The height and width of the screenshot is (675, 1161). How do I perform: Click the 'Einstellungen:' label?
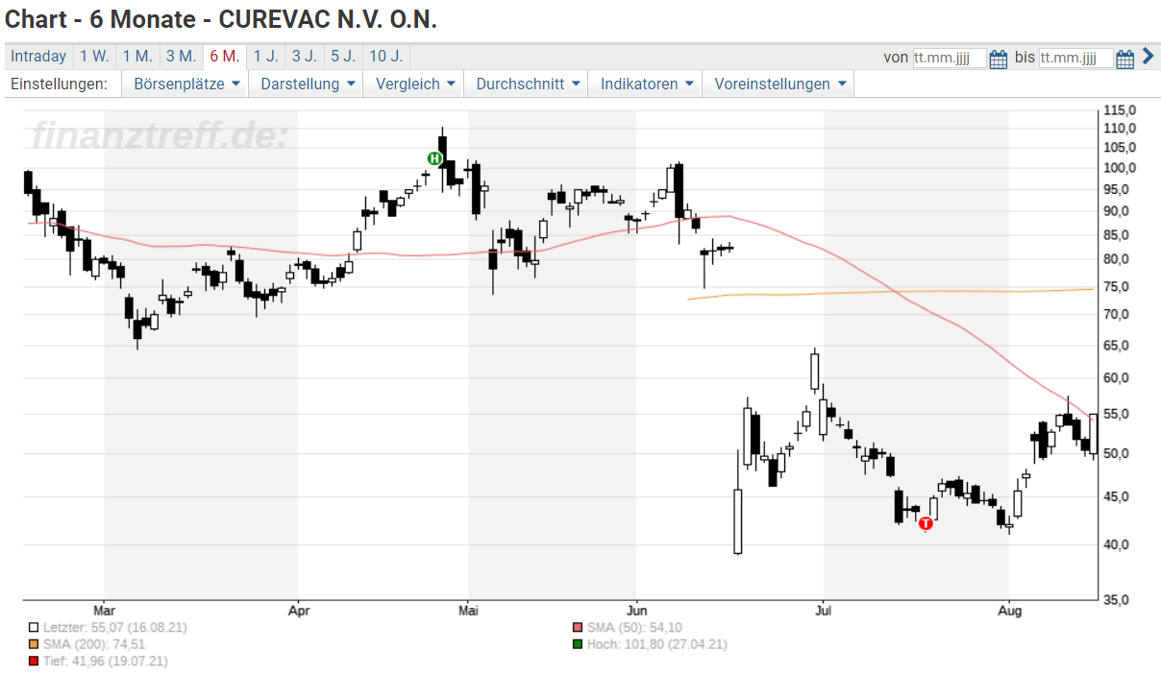[x=59, y=84]
